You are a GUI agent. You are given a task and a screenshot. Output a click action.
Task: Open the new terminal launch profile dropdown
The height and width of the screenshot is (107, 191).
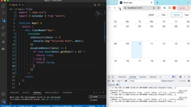coord(97,92)
